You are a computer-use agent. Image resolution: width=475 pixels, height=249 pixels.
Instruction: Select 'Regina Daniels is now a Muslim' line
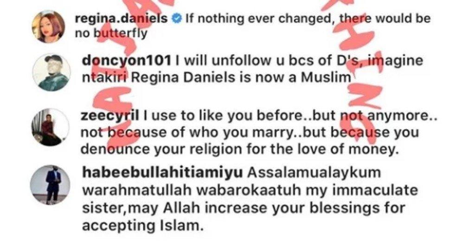point(241,78)
